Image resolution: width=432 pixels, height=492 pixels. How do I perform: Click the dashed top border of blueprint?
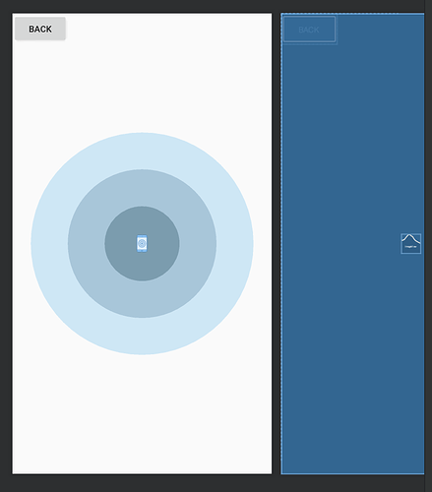[352, 14]
